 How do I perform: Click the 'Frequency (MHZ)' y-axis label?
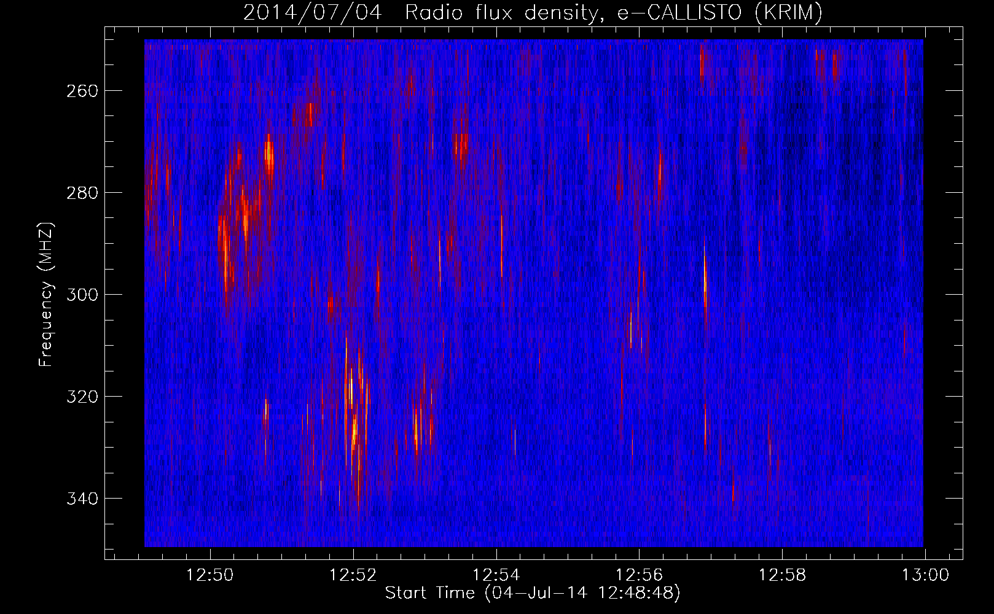tap(46, 295)
